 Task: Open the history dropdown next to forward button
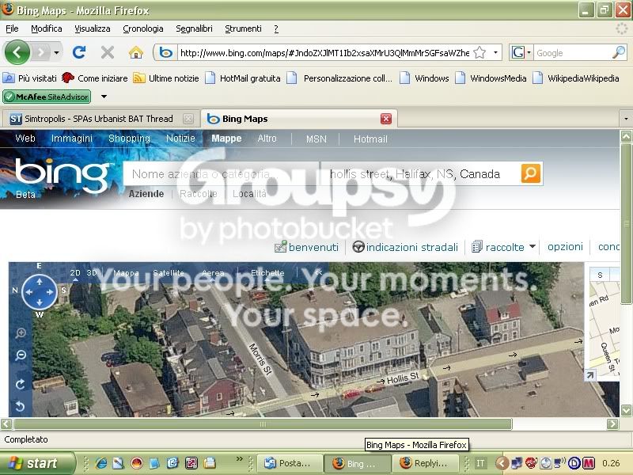56,52
